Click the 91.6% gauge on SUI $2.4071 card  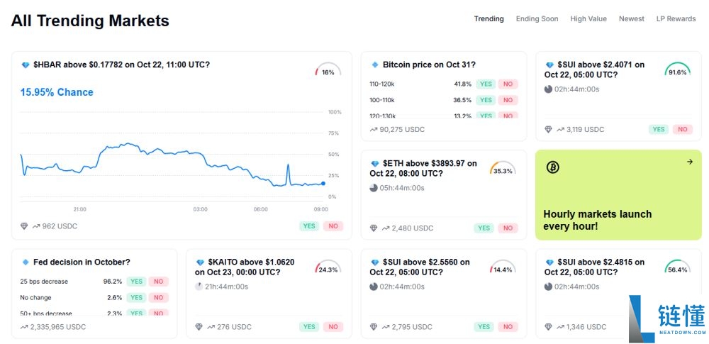tap(677, 71)
